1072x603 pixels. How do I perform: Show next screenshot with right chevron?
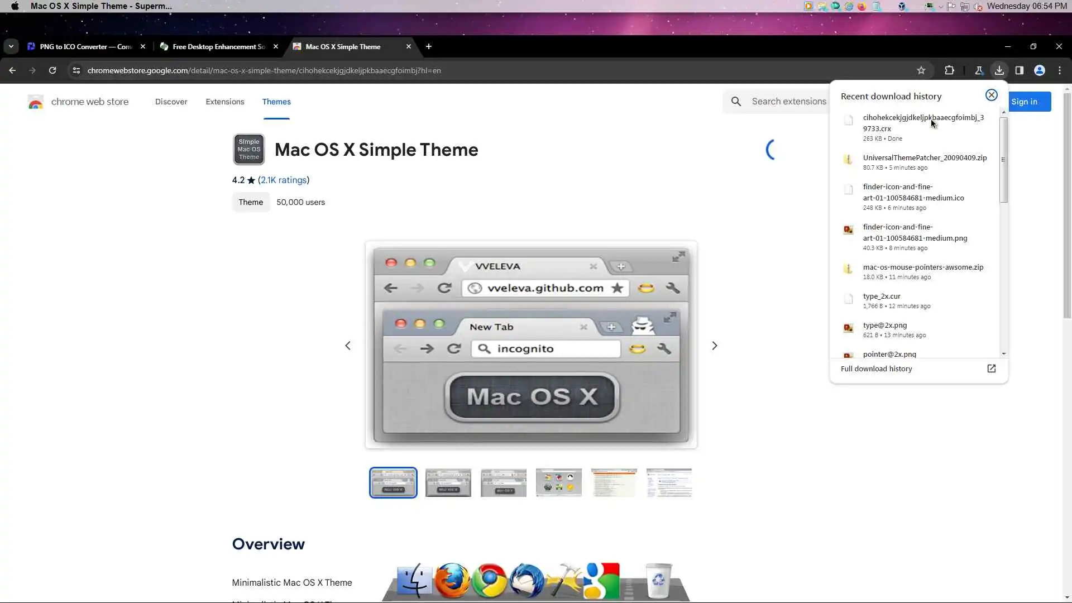point(715,346)
